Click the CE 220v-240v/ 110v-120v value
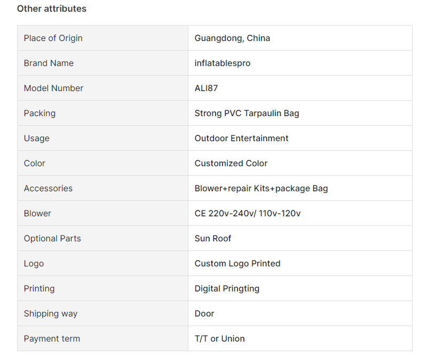Image resolution: width=428 pixels, height=357 pixels. coord(248,213)
